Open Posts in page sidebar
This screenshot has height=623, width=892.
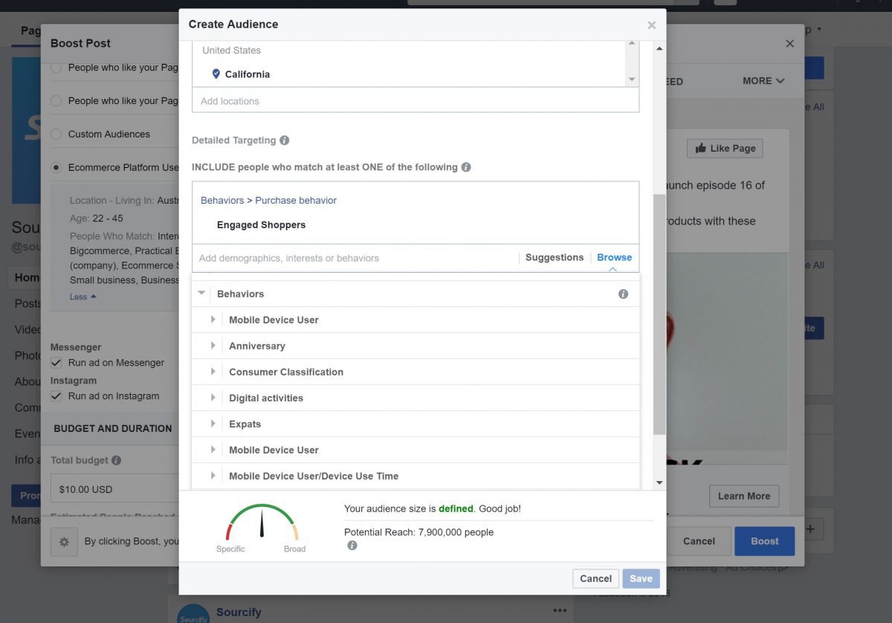[x=28, y=303]
